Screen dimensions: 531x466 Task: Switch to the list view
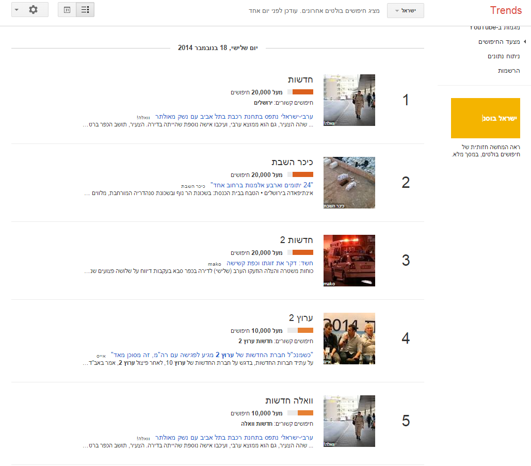(x=85, y=10)
